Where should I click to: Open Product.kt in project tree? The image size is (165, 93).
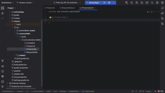tap(31, 46)
